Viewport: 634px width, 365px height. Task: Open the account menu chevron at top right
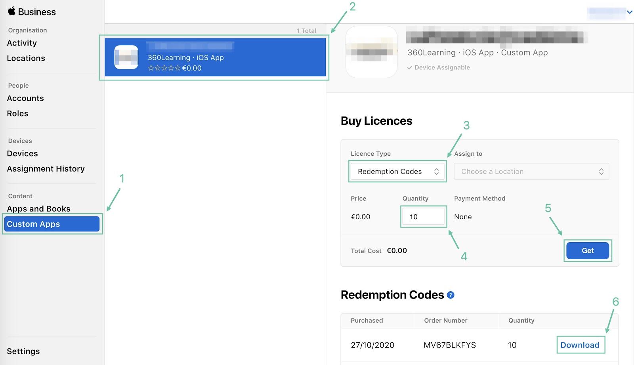629,12
